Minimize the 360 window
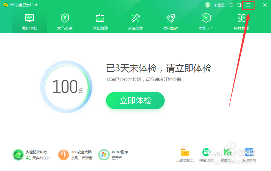 tap(256, 5)
